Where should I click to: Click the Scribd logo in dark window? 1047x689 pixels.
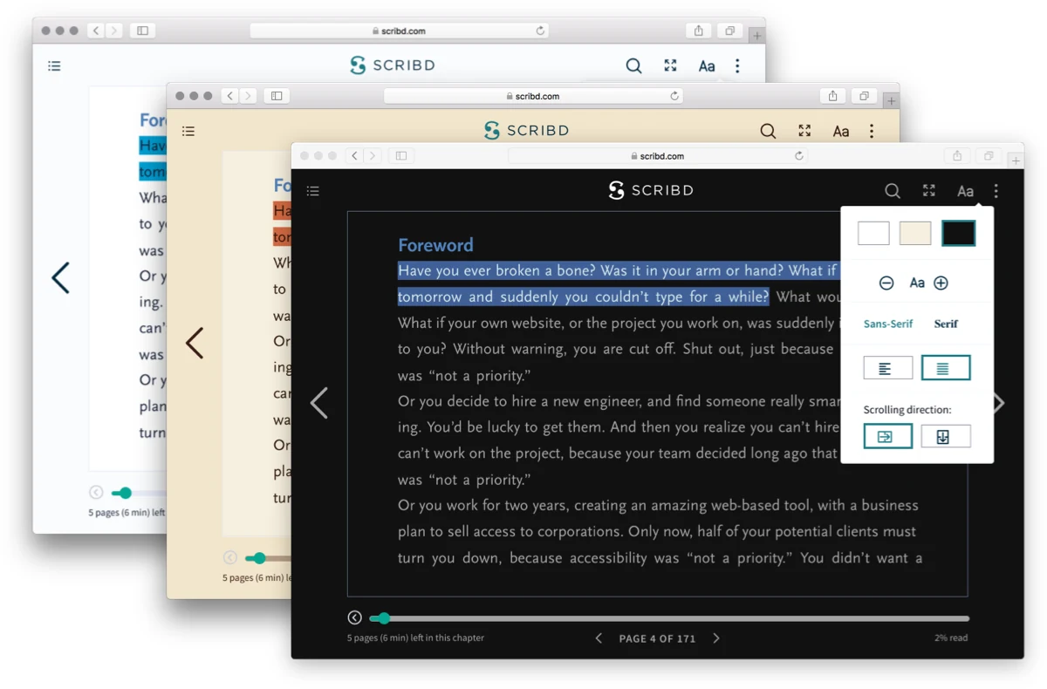coord(651,190)
